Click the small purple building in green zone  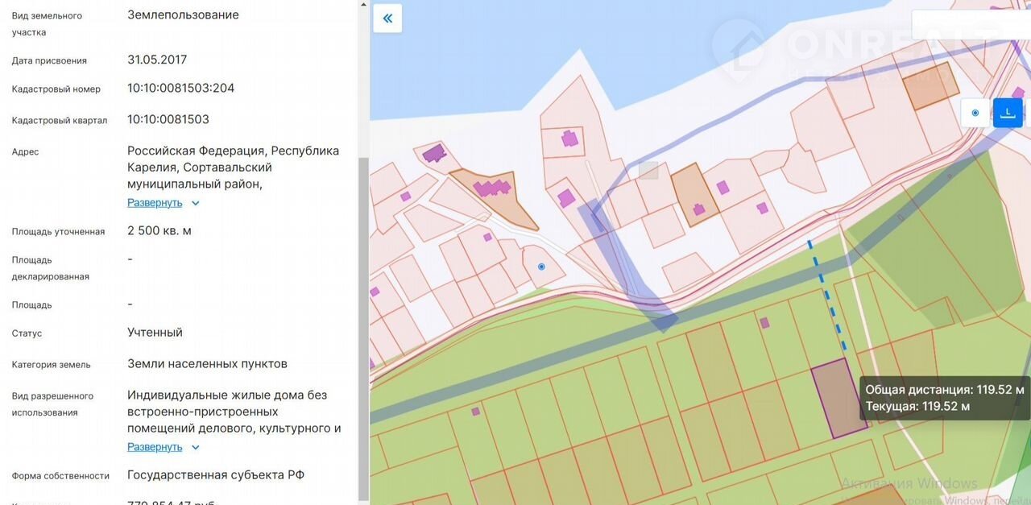(x=764, y=323)
